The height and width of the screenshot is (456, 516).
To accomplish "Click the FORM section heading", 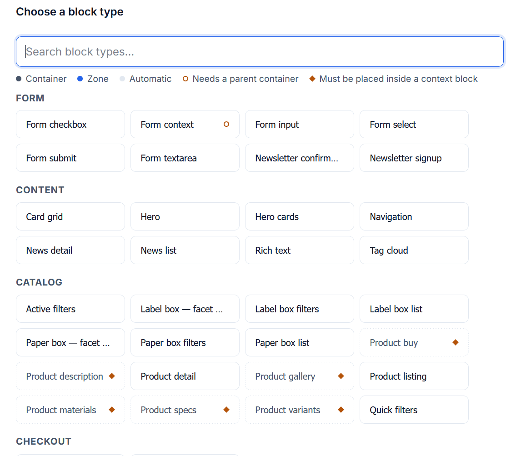I will point(30,98).
